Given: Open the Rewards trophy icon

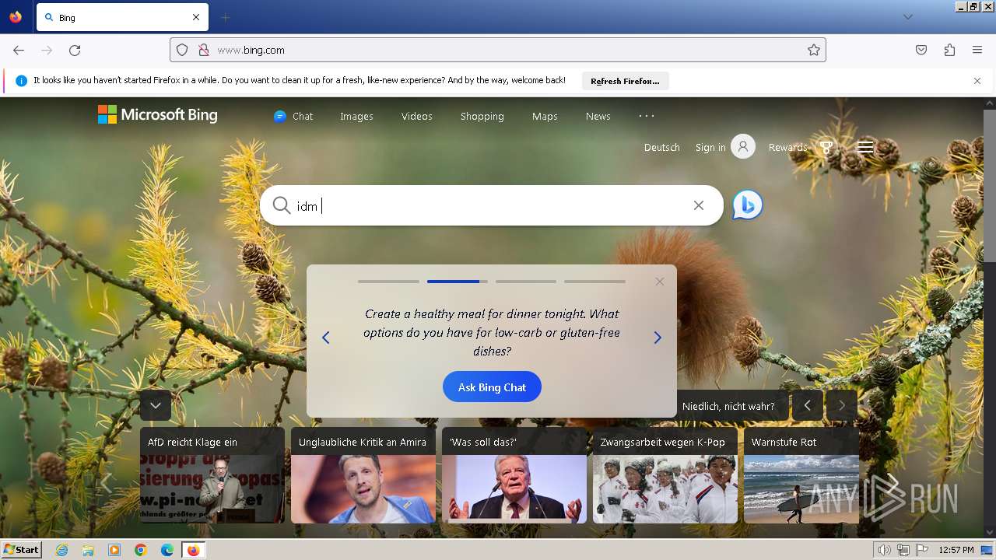Looking at the screenshot, I should [x=826, y=147].
